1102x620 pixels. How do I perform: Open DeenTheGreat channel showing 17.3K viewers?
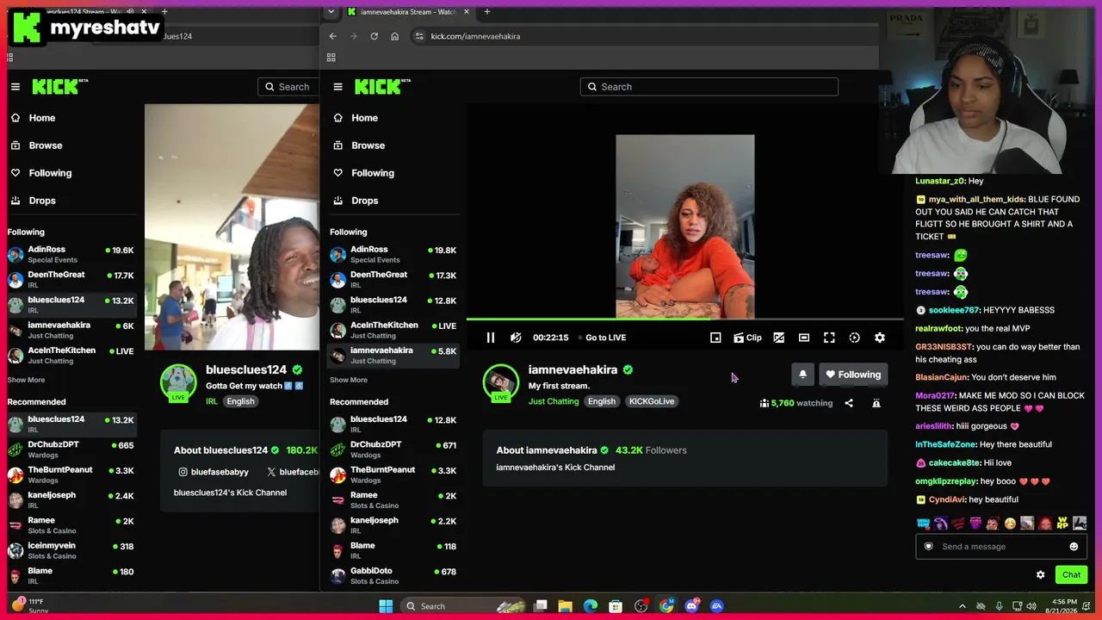point(393,279)
